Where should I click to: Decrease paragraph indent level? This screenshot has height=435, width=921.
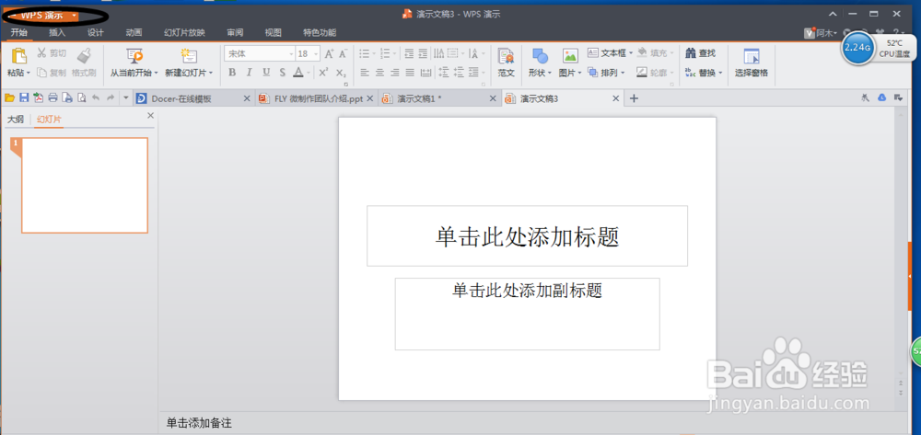(409, 53)
